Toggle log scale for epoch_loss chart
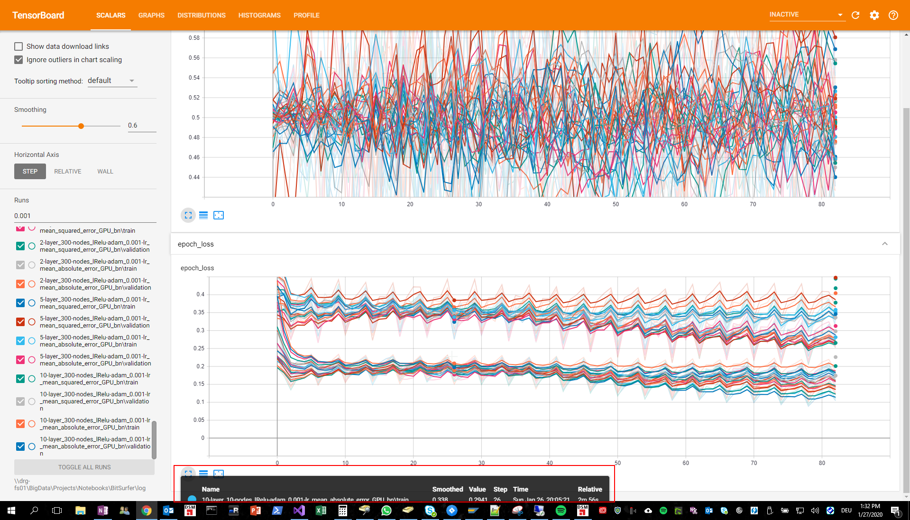 tap(203, 473)
